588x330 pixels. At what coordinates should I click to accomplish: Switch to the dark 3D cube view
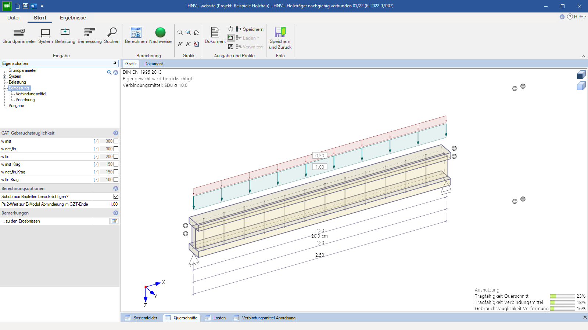click(x=581, y=75)
